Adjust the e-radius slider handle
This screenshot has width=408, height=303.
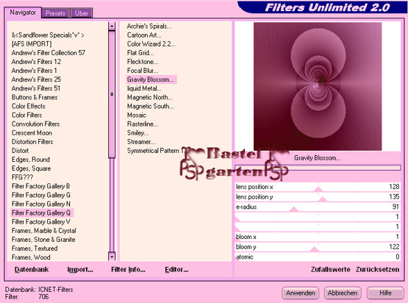coord(294,209)
